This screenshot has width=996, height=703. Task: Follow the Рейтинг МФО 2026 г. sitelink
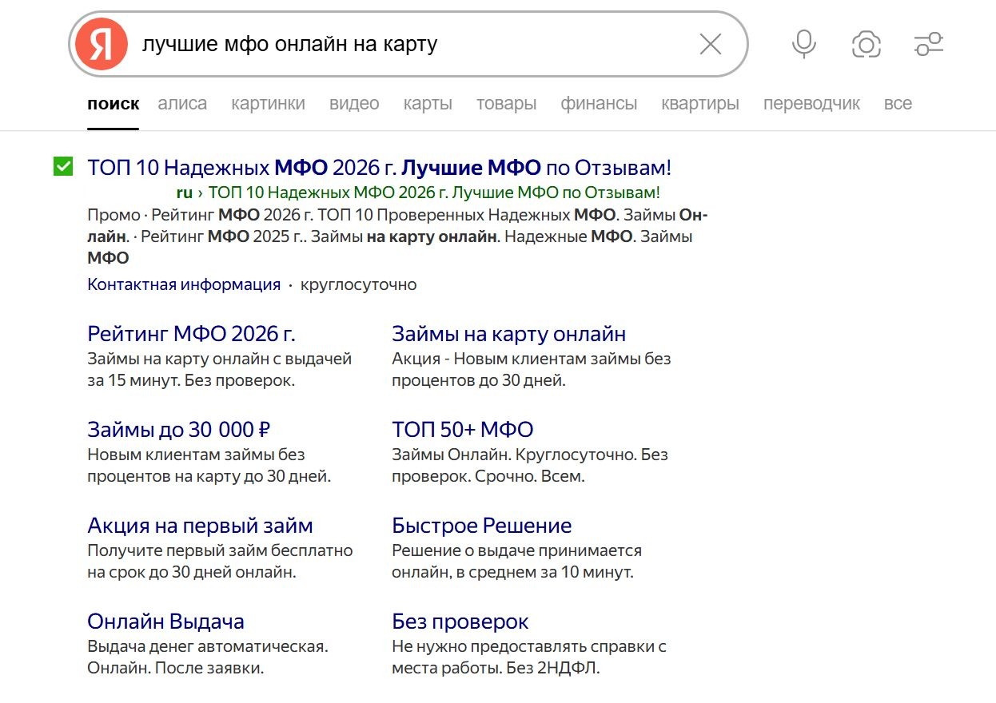tap(191, 333)
